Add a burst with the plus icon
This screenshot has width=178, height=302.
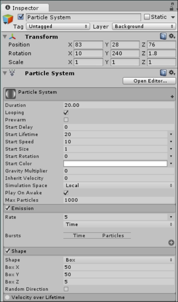click(171, 243)
